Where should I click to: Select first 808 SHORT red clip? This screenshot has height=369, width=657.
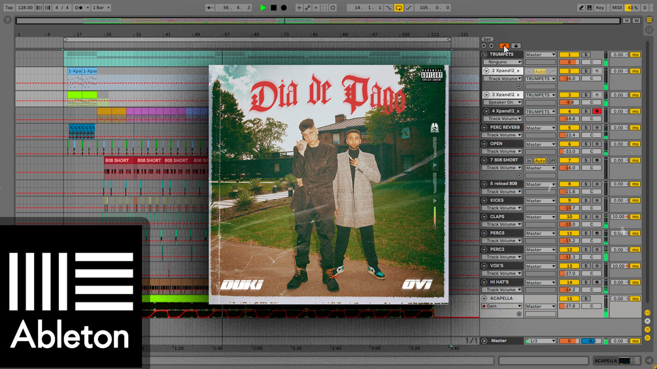click(119, 160)
